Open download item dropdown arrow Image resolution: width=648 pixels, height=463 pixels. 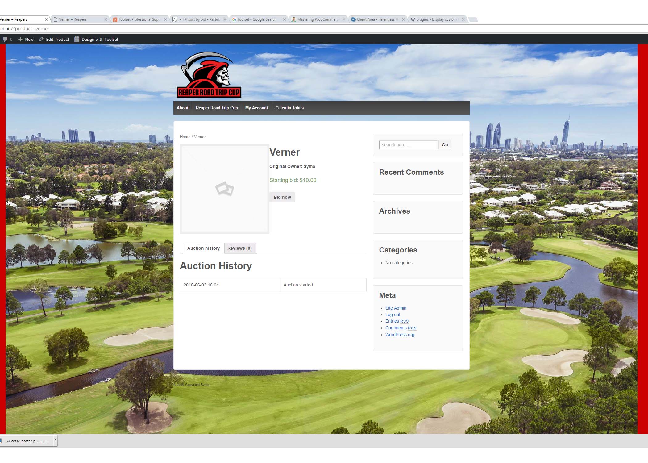pos(55,439)
